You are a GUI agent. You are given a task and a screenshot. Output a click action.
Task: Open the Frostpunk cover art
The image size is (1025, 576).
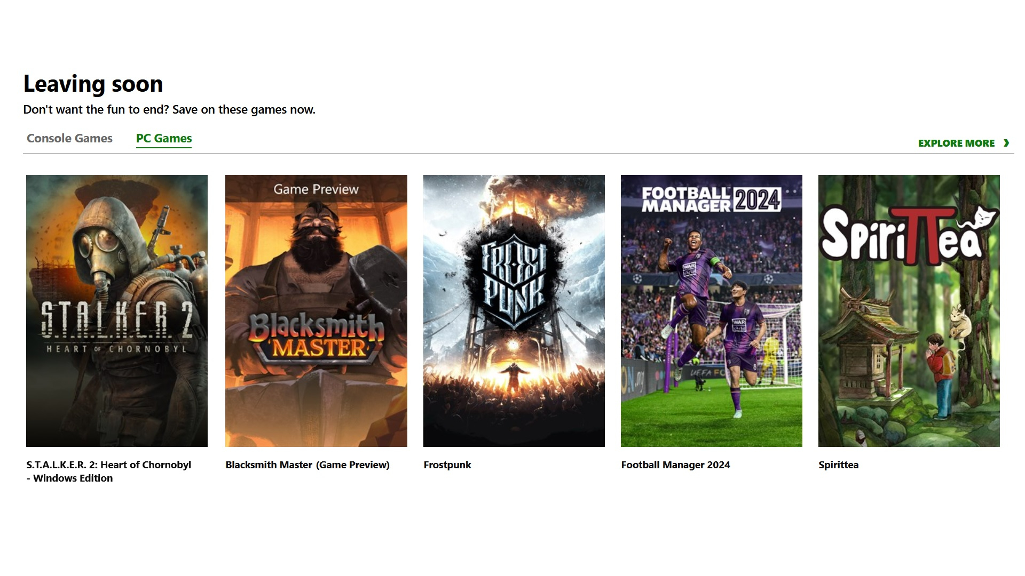coord(514,311)
